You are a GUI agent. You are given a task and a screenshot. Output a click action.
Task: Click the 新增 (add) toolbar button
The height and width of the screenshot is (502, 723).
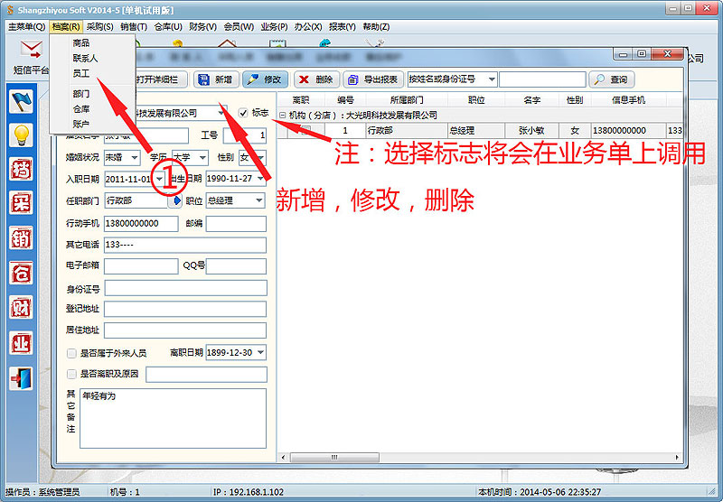pyautogui.click(x=216, y=79)
